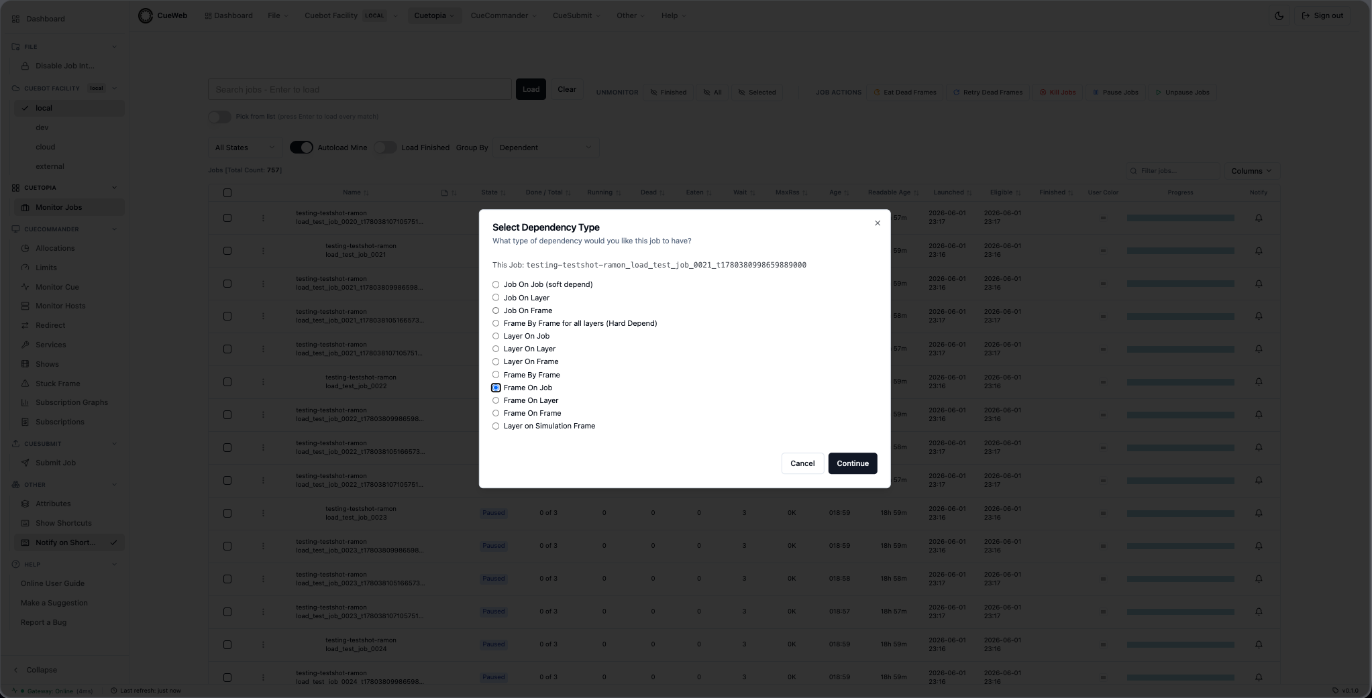1372x698 pixels.
Task: Select Layer On Layer radio option
Action: point(496,349)
